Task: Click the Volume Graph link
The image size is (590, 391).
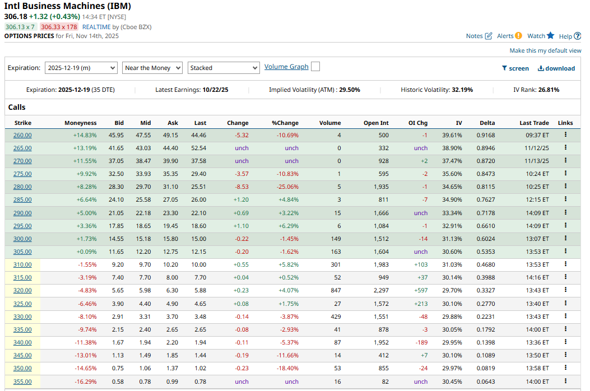Action: tap(286, 67)
